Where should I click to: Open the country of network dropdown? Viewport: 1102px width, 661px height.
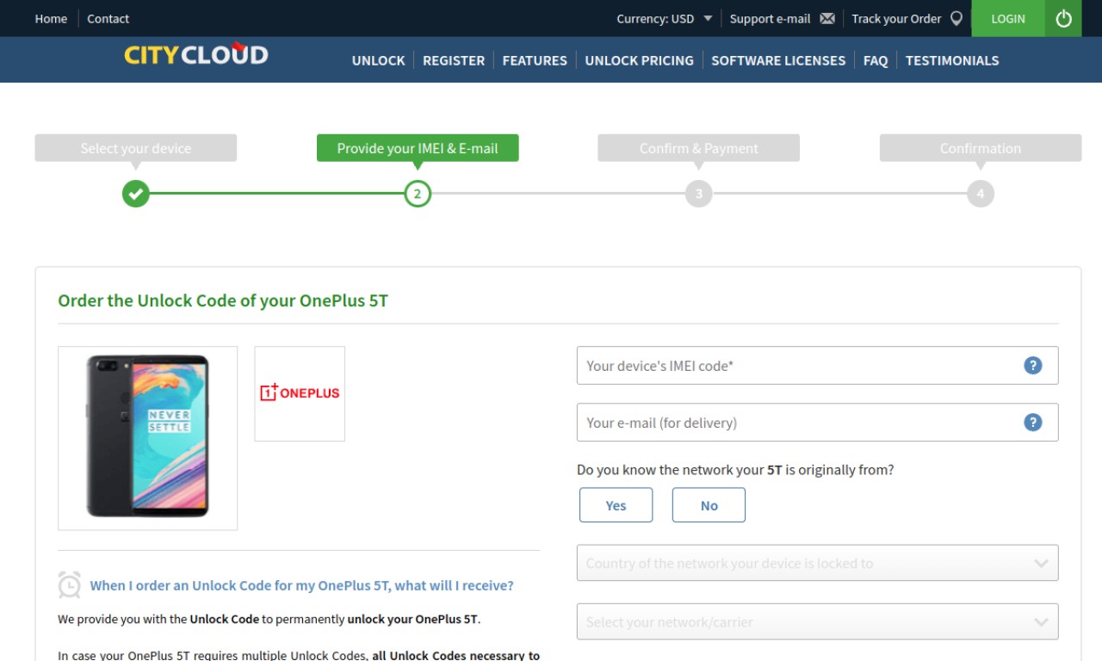pos(817,563)
